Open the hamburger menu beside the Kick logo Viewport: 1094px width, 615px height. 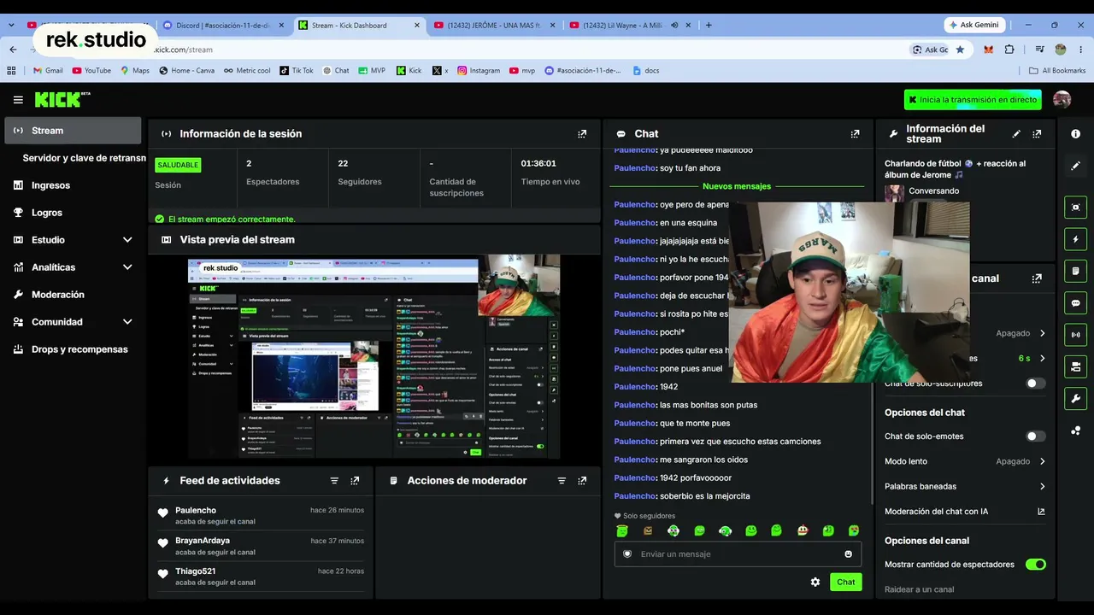[18, 100]
